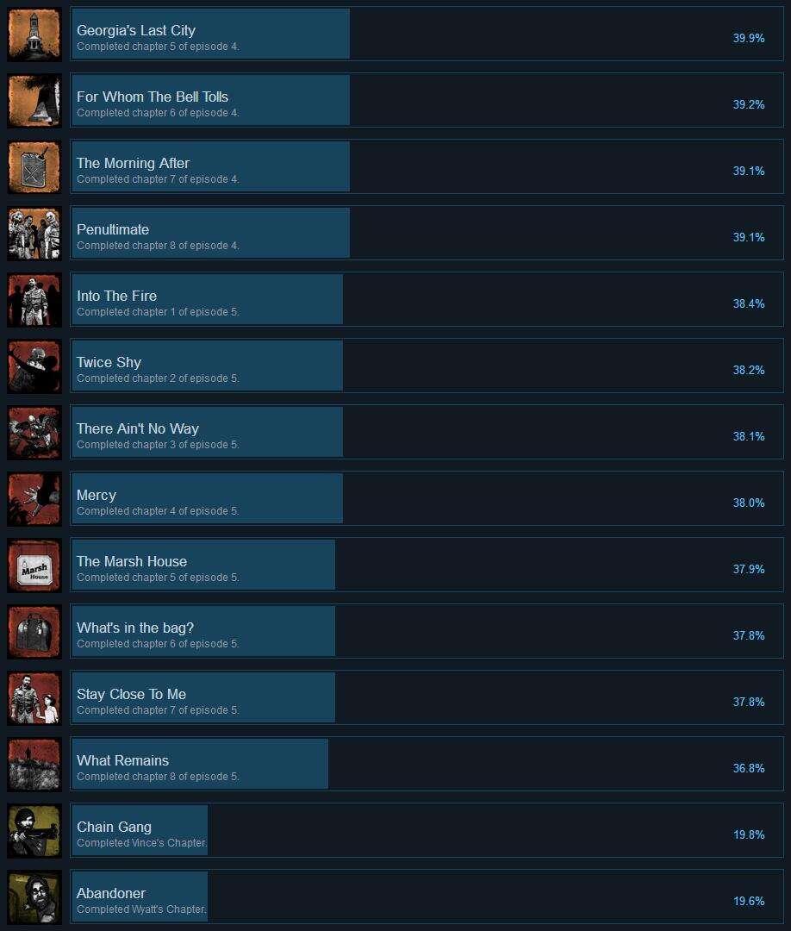
Task: Click the 39.9% completion value
Action: [x=749, y=38]
